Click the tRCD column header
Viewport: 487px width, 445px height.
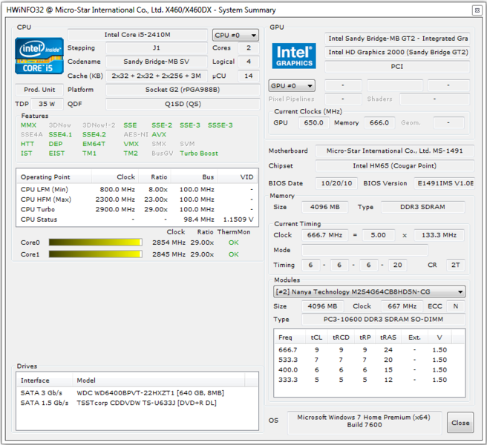tap(341, 337)
